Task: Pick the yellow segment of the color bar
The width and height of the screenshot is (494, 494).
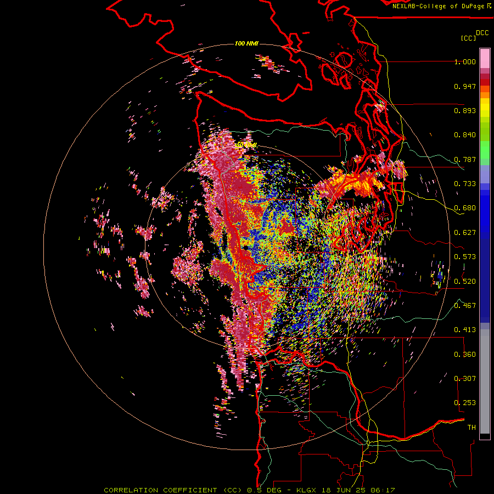Action: pos(485,108)
